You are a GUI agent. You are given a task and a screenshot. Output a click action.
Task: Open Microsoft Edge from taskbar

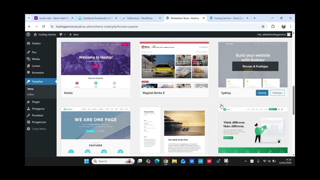point(157,161)
